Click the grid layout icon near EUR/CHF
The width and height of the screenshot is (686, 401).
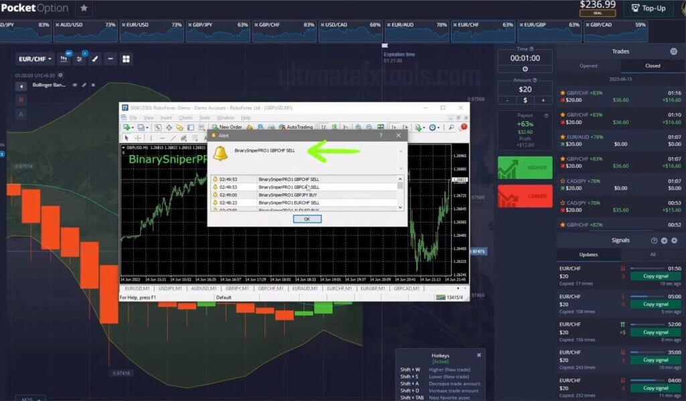126,59
